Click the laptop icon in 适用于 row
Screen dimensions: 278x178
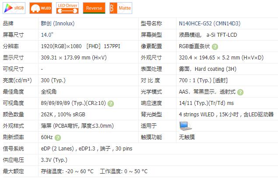(185, 126)
